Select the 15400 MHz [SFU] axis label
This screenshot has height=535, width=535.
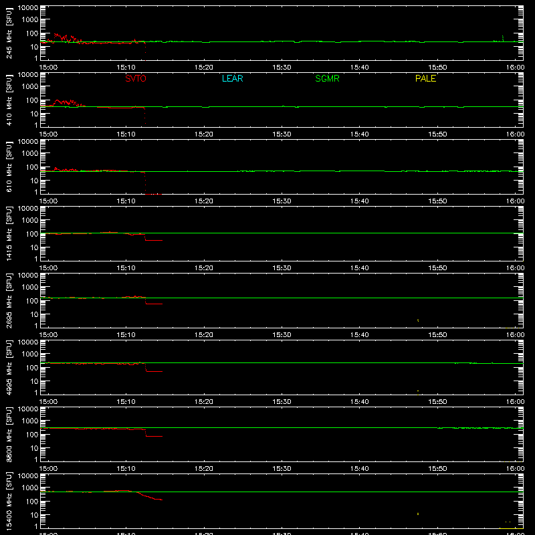9,501
